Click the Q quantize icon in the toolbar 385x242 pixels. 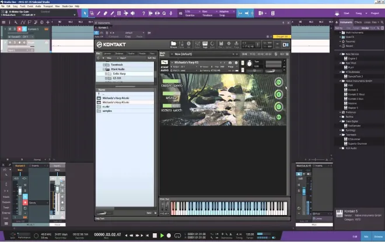[x=164, y=13]
